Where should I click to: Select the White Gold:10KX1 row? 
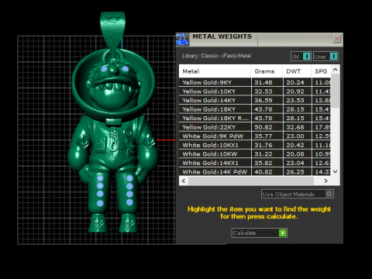(x=255, y=145)
